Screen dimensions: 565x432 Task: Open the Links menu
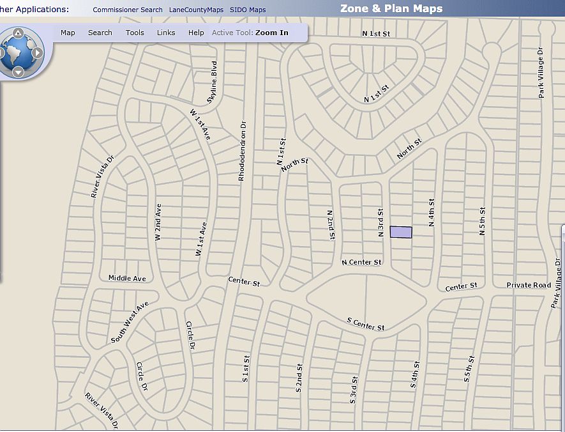tap(166, 33)
